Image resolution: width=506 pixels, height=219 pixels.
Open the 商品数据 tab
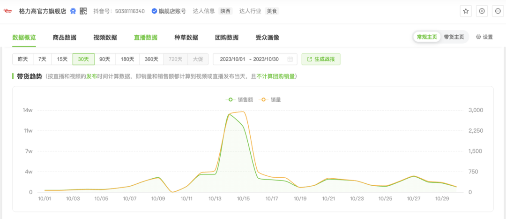[x=65, y=38]
